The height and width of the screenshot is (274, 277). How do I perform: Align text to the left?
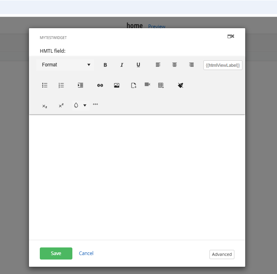[x=158, y=65]
